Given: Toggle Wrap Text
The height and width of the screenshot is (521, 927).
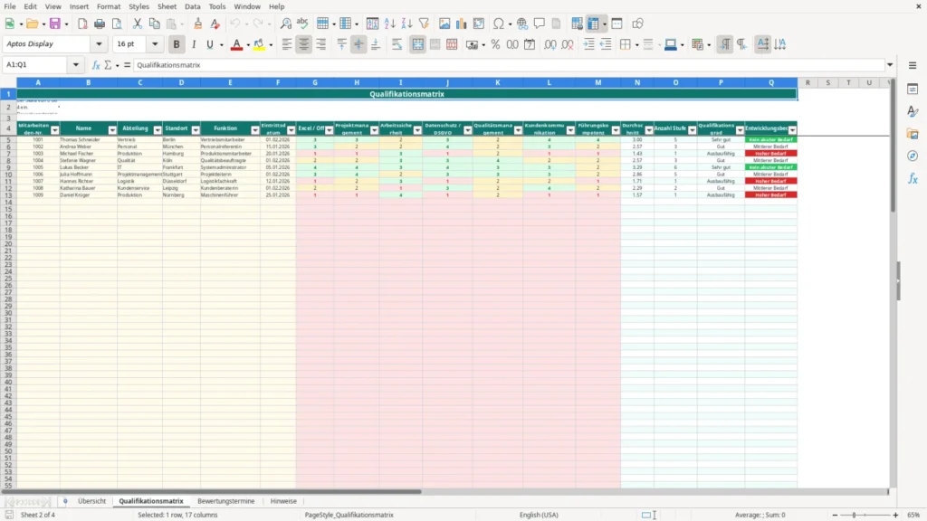Looking at the screenshot, I should point(397,44).
